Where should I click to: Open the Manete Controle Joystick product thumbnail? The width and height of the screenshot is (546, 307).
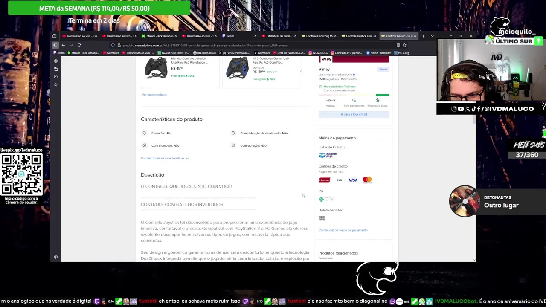coord(156,67)
